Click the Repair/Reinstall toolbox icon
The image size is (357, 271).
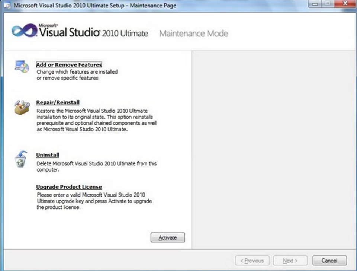click(22, 107)
